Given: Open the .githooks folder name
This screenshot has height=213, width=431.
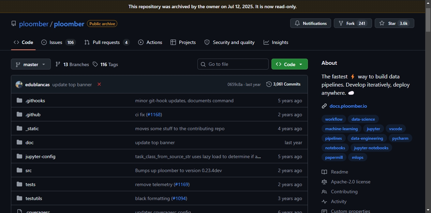Looking at the screenshot, I should (x=35, y=101).
